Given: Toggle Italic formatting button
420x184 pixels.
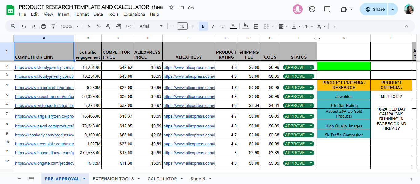Looking at the screenshot, I should tap(213, 26).
